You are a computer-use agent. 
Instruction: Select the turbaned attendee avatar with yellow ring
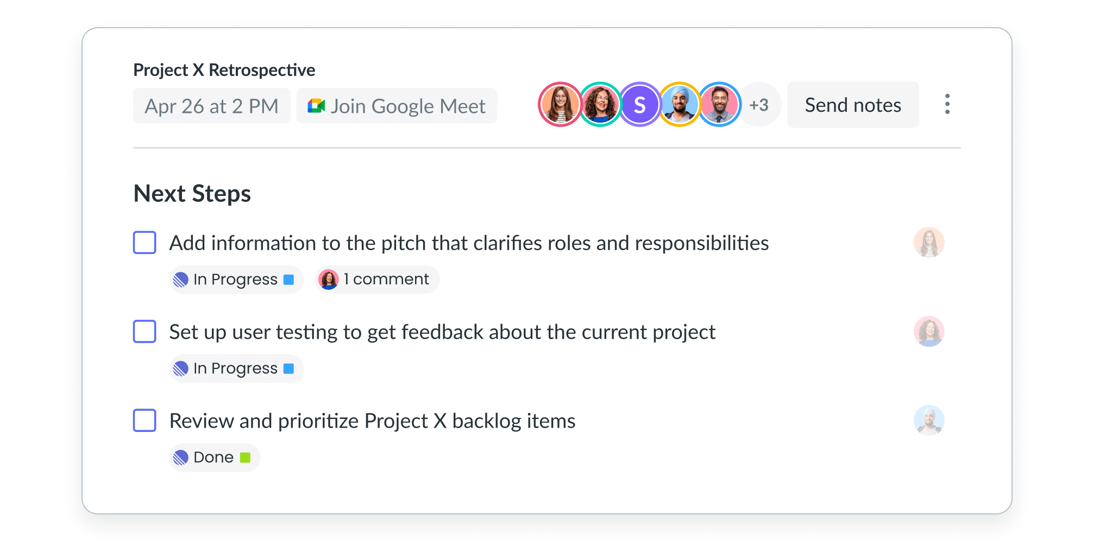(x=680, y=105)
